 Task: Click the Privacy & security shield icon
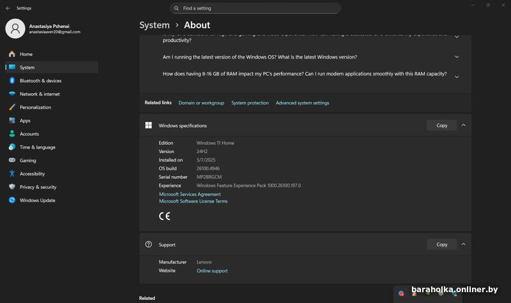click(12, 187)
